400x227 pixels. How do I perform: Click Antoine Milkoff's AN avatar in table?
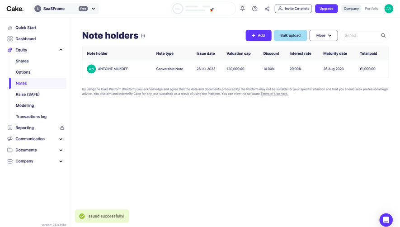pyautogui.click(x=91, y=69)
